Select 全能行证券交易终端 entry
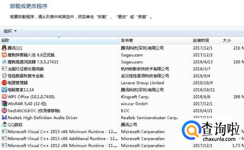The image size is (244, 150). click(26, 69)
